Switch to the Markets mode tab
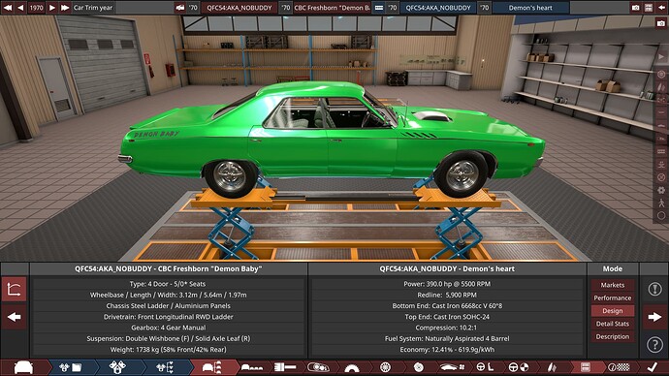 tap(612, 285)
